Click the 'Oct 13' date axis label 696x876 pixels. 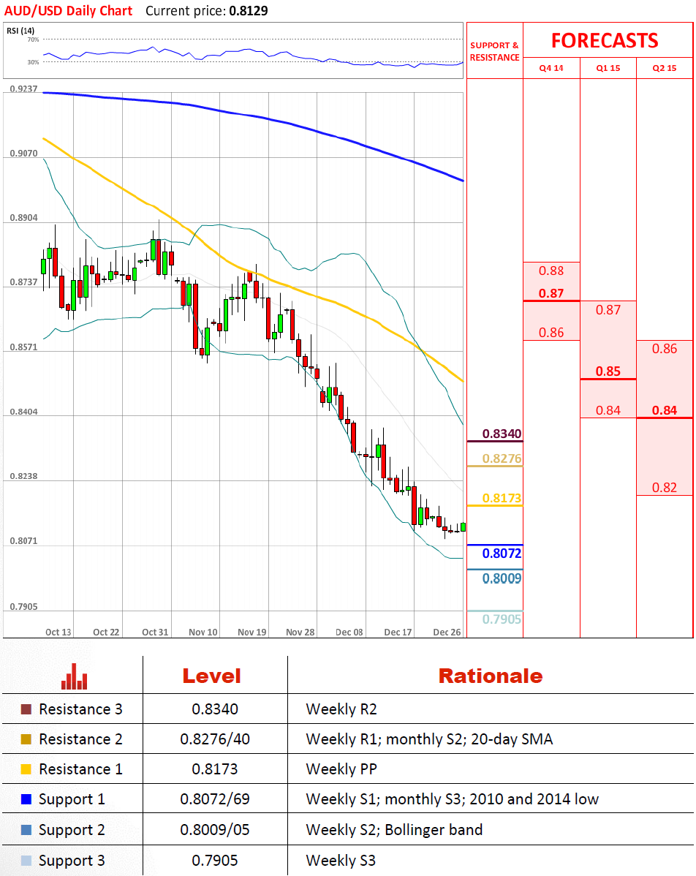58,632
